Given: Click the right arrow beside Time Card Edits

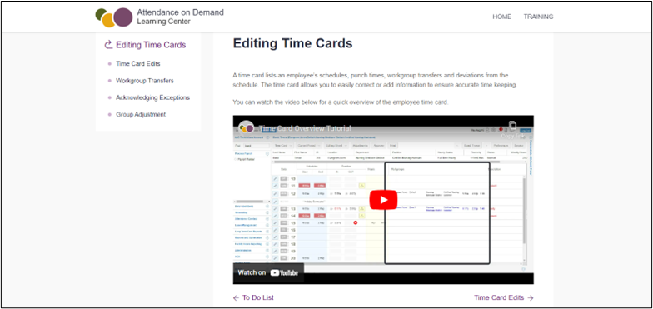Looking at the screenshot, I should click(x=530, y=298).
